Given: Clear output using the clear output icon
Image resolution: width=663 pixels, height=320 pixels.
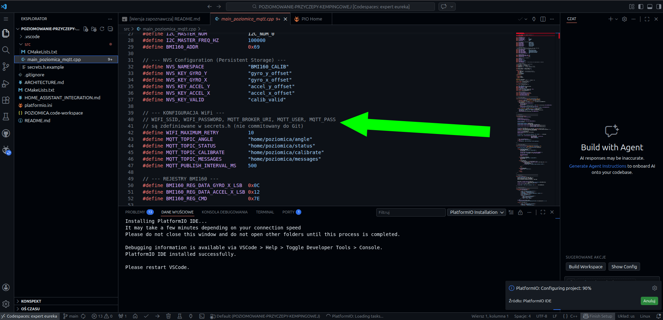Looking at the screenshot, I should click(511, 212).
